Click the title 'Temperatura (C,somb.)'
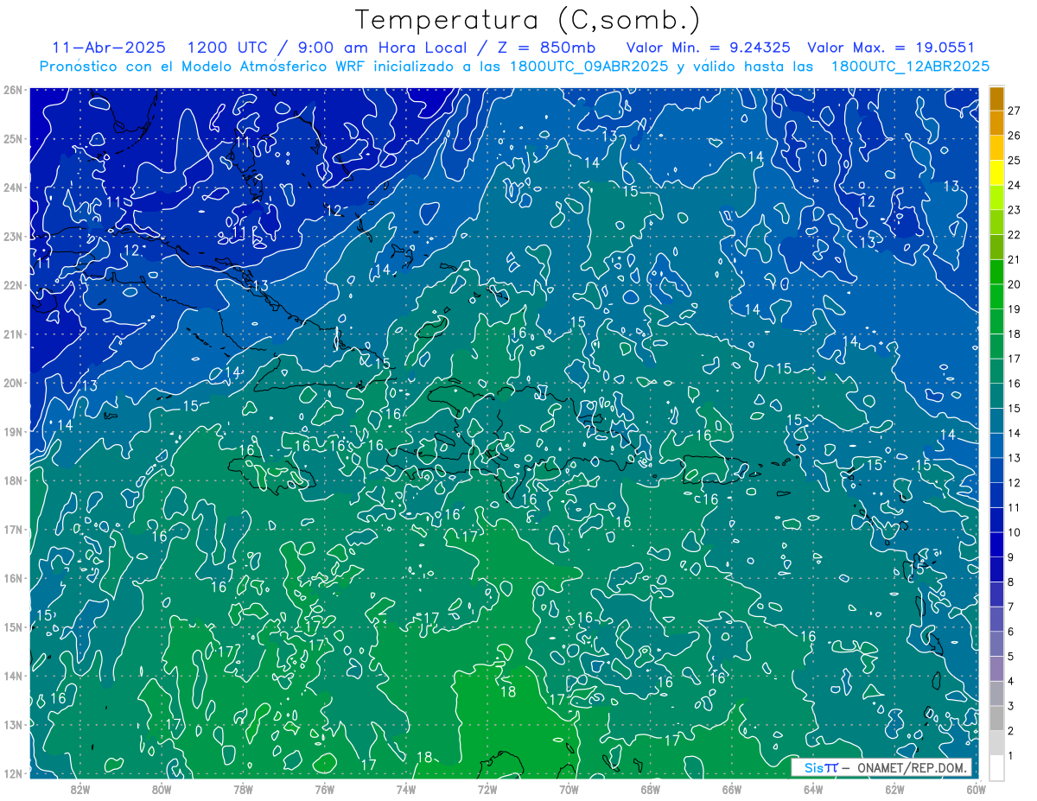 coord(528,20)
